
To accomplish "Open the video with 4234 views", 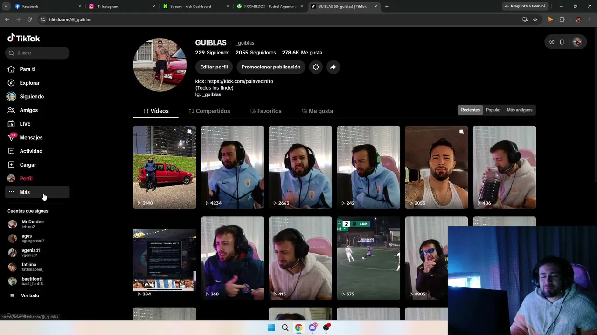I will (232, 167).
